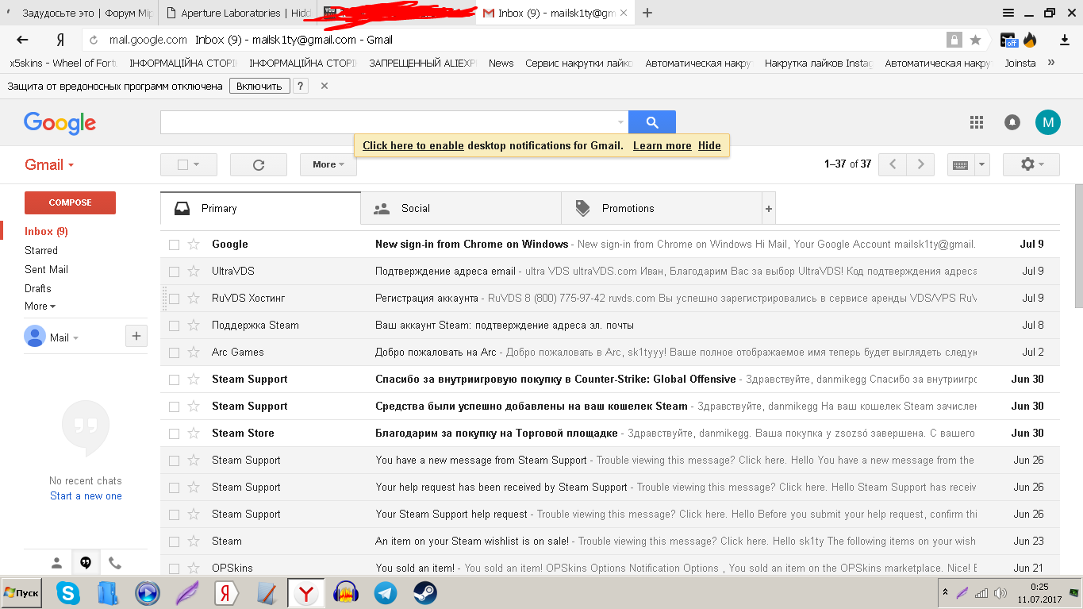1083x609 pixels.
Task: Select the Primary inbox tab
Action: point(260,209)
